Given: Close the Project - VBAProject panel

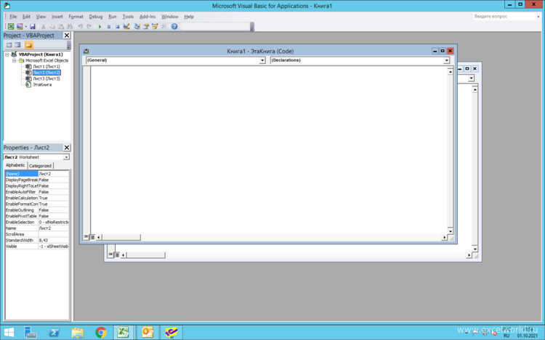Looking at the screenshot, I should 67,36.
